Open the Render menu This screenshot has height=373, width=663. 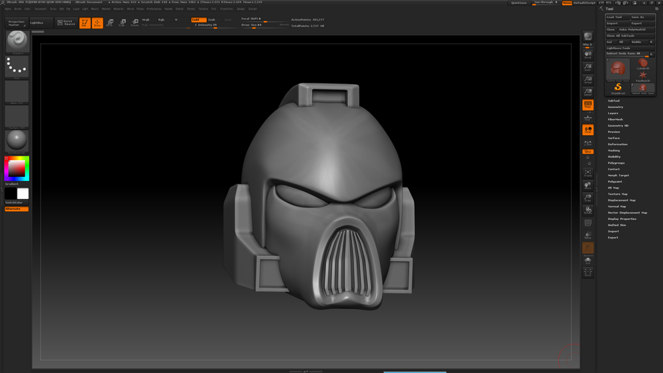pyautogui.click(x=168, y=9)
